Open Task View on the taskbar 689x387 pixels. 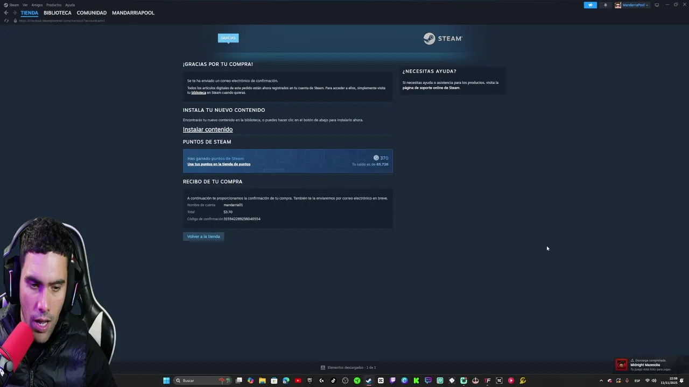click(238, 381)
